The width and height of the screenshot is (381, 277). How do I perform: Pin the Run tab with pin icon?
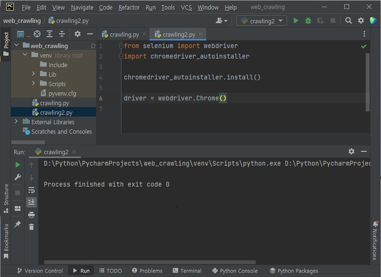[18, 224]
